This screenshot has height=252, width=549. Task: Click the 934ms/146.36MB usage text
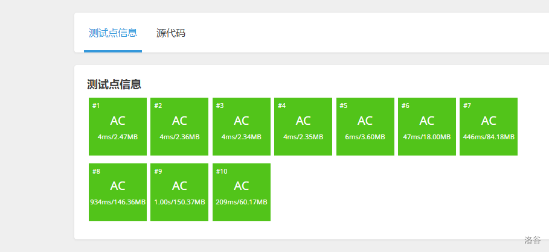118,202
